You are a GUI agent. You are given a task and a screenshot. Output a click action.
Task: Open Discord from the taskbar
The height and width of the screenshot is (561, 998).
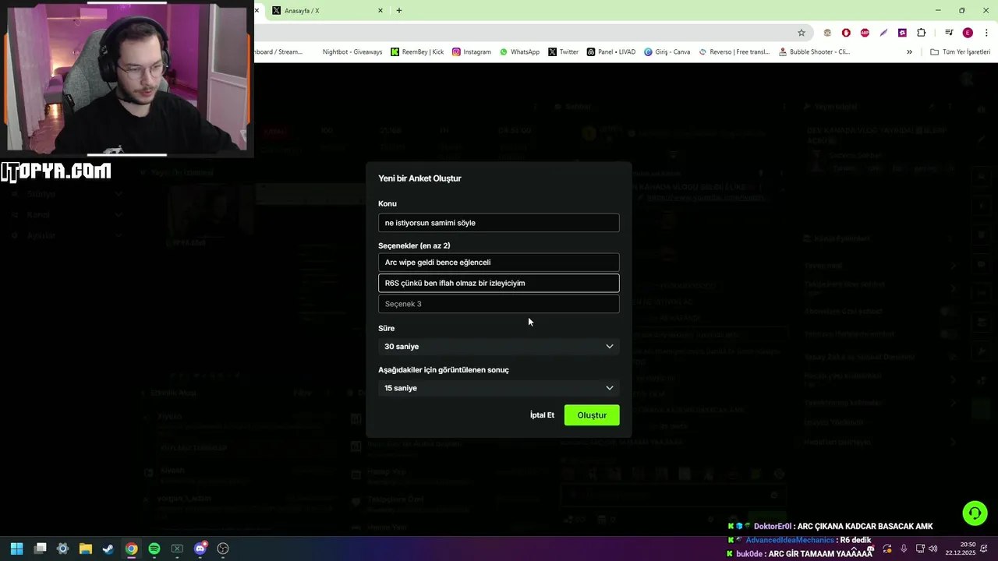click(x=200, y=549)
